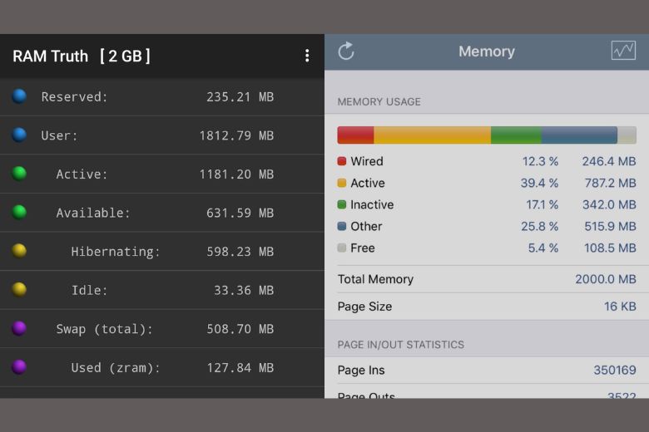The image size is (649, 432).
Task: Click the green ball icon beside Available
Action: pos(19,212)
